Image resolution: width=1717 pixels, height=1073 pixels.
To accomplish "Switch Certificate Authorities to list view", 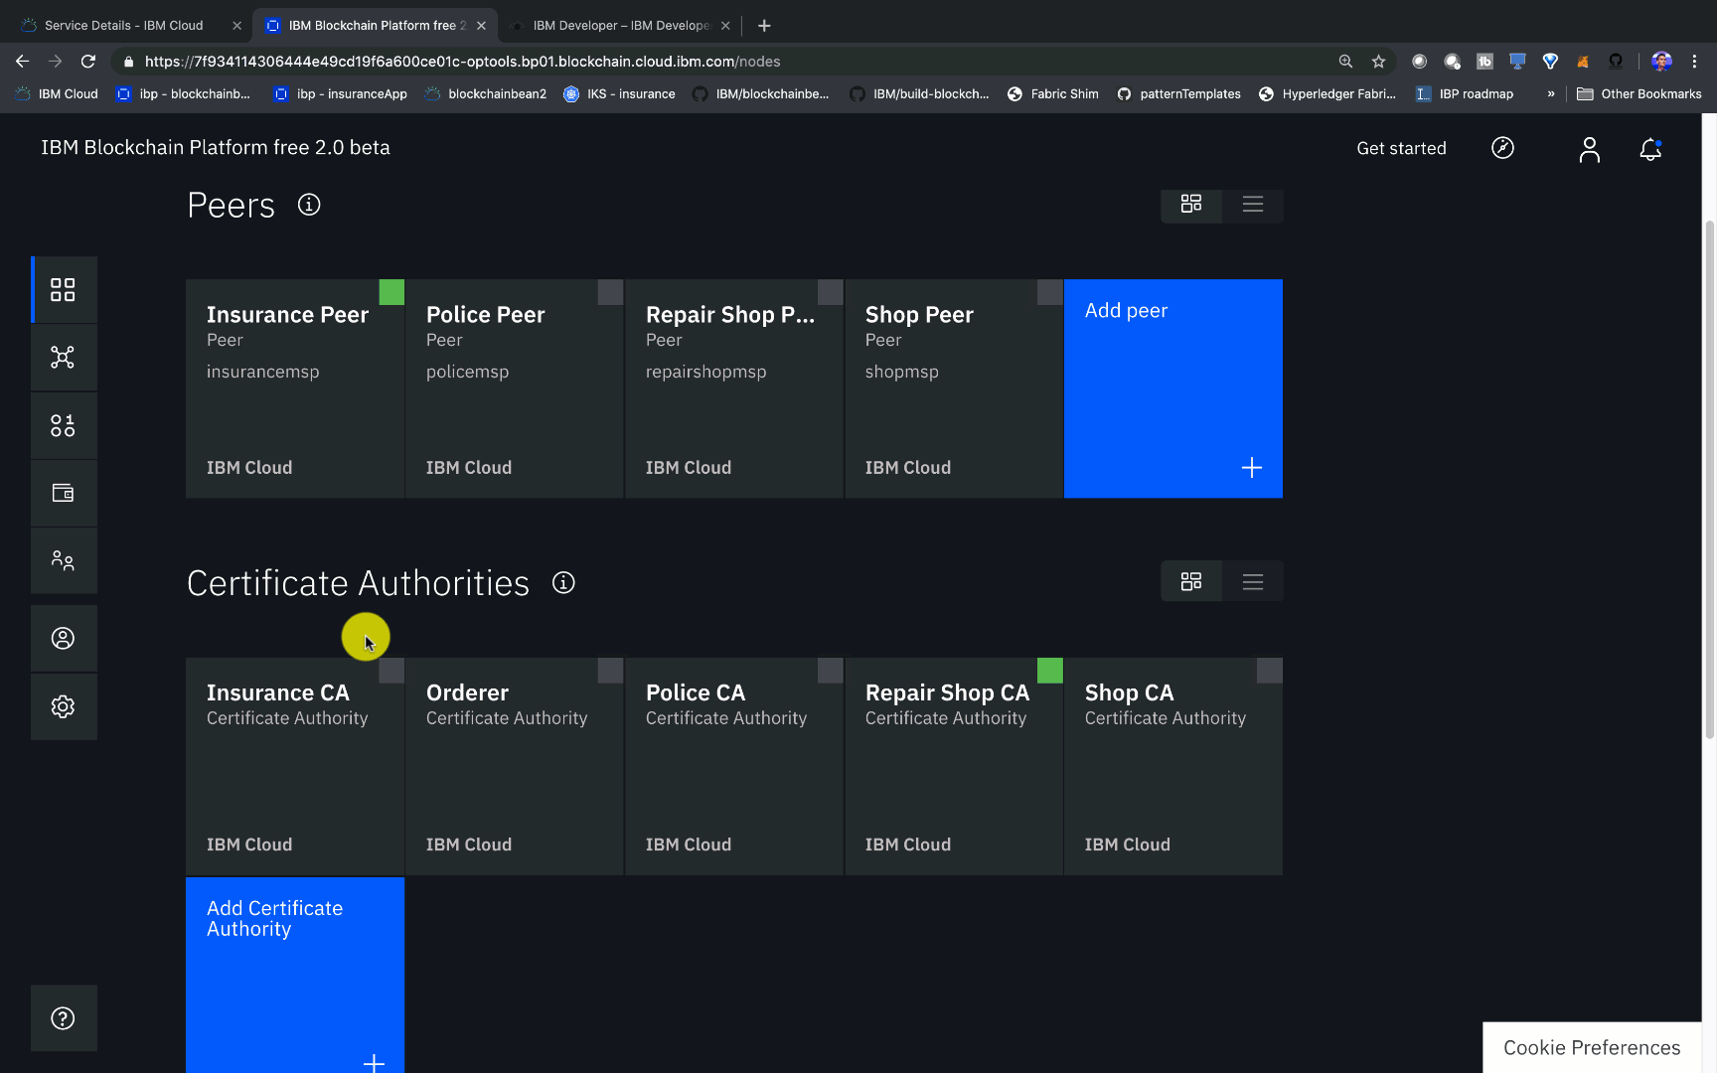I will click(1253, 581).
